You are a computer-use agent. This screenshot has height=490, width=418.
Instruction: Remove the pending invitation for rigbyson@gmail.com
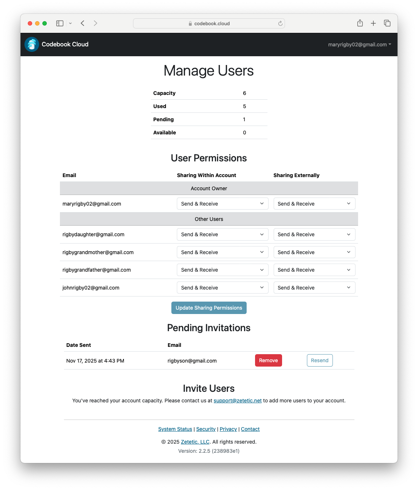pyautogui.click(x=268, y=360)
